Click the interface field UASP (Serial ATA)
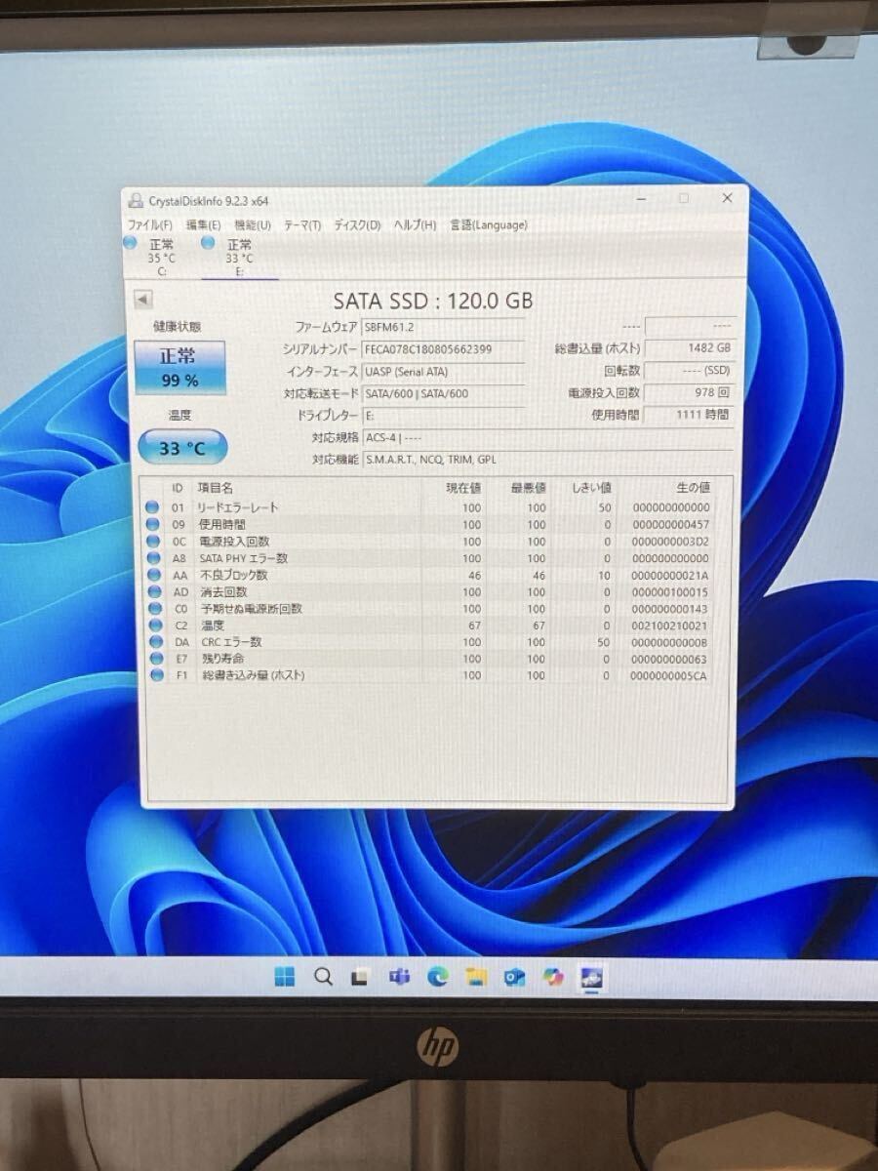The height and width of the screenshot is (1171, 878). click(x=444, y=371)
